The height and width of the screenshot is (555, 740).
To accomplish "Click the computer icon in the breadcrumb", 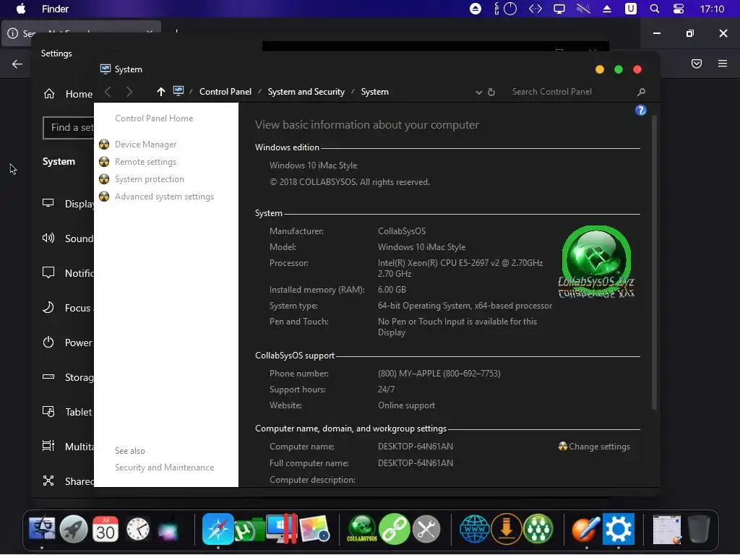I will click(178, 91).
